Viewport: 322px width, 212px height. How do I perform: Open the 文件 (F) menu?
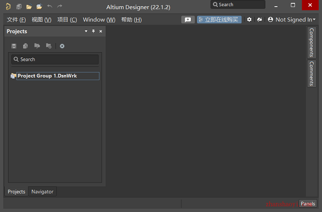(16, 20)
